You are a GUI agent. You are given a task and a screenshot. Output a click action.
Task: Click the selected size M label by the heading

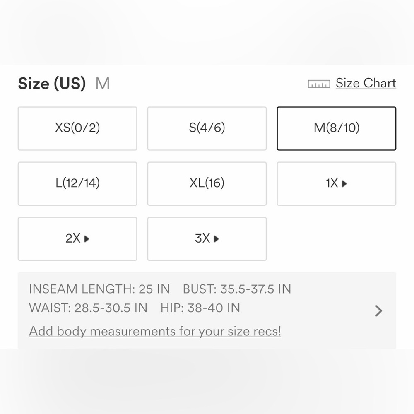click(x=102, y=84)
